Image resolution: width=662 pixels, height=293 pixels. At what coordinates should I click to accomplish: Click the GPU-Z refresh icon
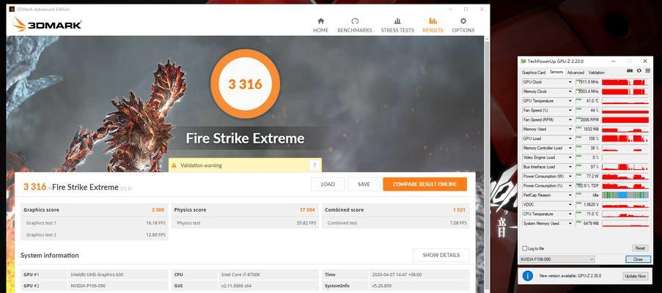coord(639,71)
